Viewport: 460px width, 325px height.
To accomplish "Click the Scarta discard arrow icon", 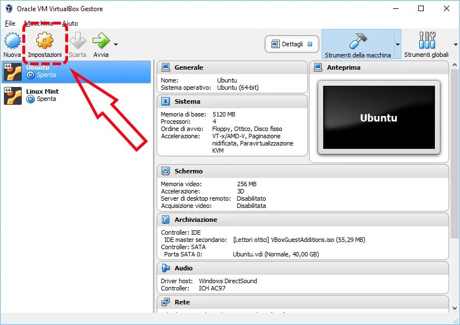I will [x=78, y=41].
